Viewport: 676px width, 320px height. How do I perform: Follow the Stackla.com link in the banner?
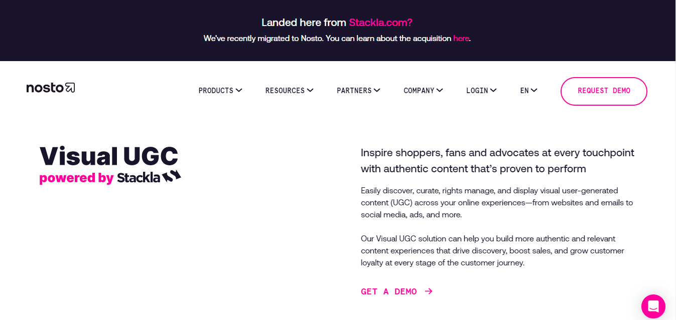381,22
